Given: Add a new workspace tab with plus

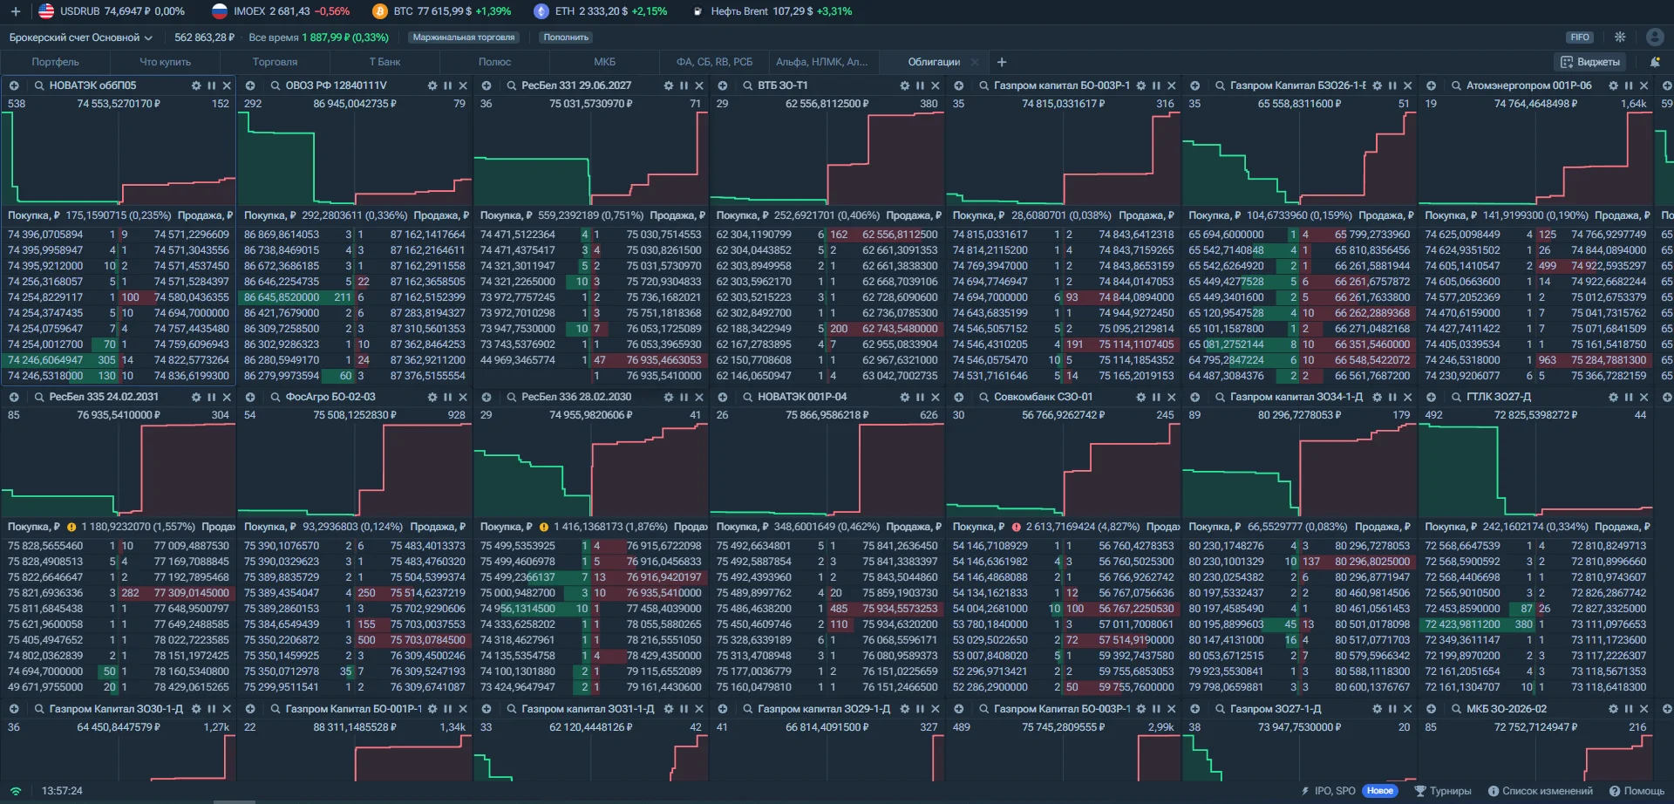Looking at the screenshot, I should pos(1002,62).
